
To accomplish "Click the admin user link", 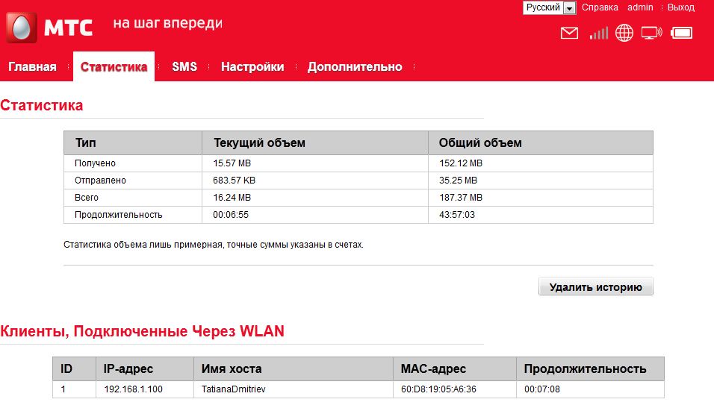I will 640,7.
